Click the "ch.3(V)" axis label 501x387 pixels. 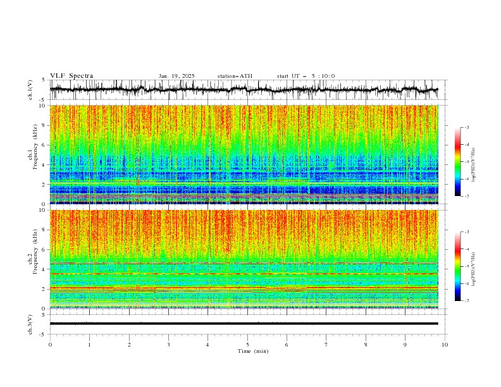(30, 324)
